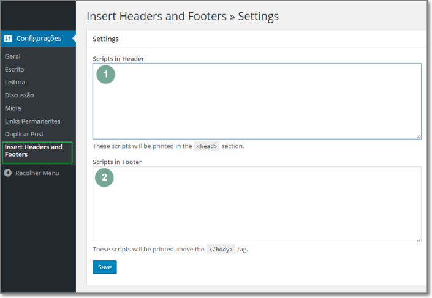The image size is (432, 298).
Task: Select Discussão in the sidebar
Action: [x=20, y=95]
